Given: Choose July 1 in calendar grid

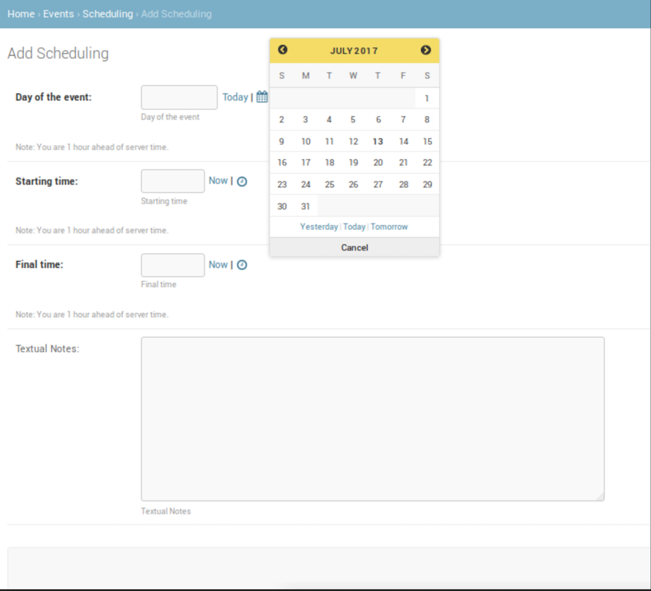Looking at the screenshot, I should pyautogui.click(x=427, y=99).
